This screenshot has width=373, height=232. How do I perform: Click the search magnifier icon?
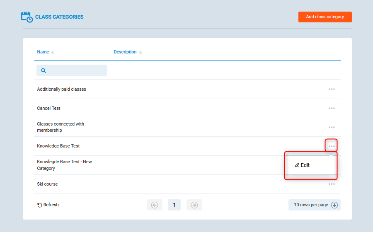pos(44,70)
